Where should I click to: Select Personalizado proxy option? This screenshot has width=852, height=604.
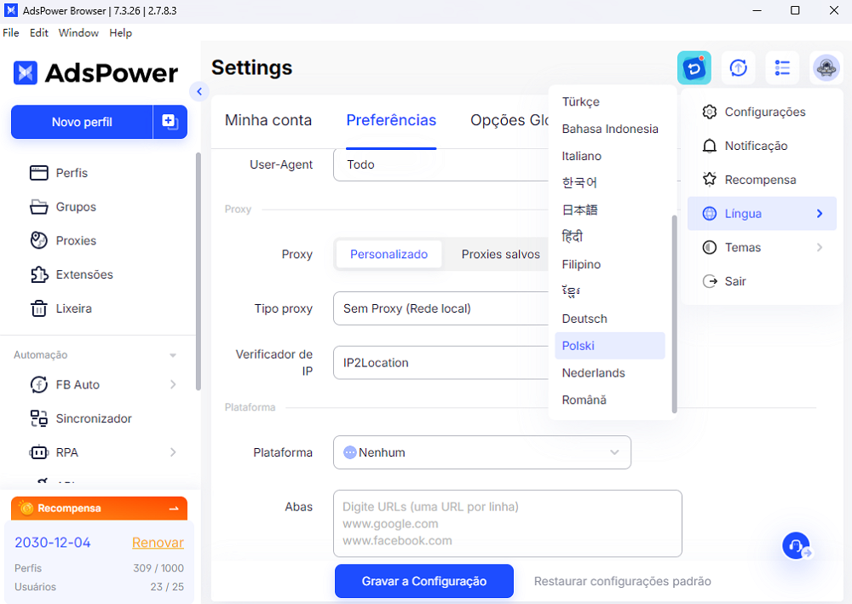389,254
